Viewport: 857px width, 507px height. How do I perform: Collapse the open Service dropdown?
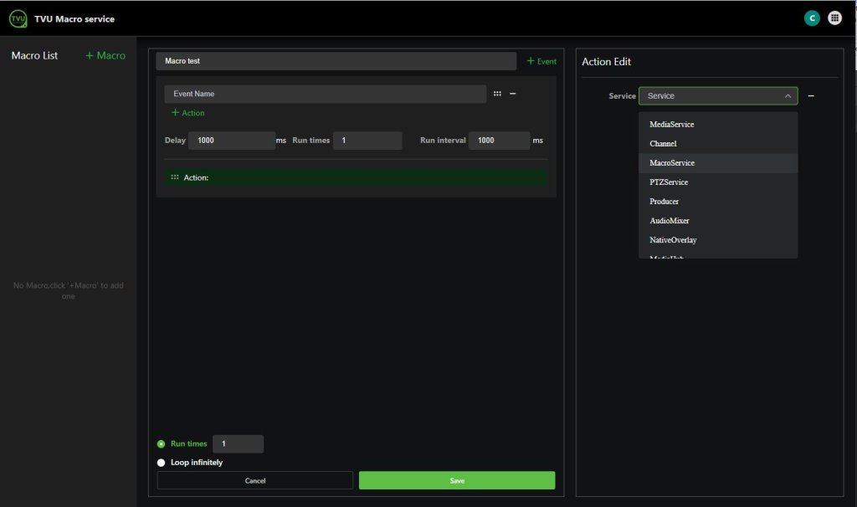tap(788, 95)
